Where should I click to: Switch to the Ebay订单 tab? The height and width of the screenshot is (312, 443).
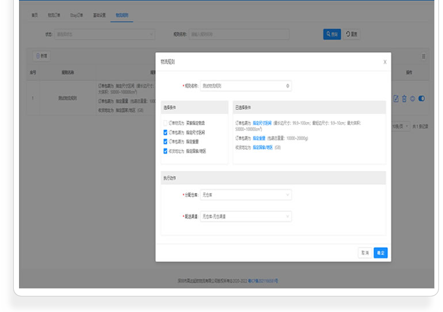tap(77, 16)
